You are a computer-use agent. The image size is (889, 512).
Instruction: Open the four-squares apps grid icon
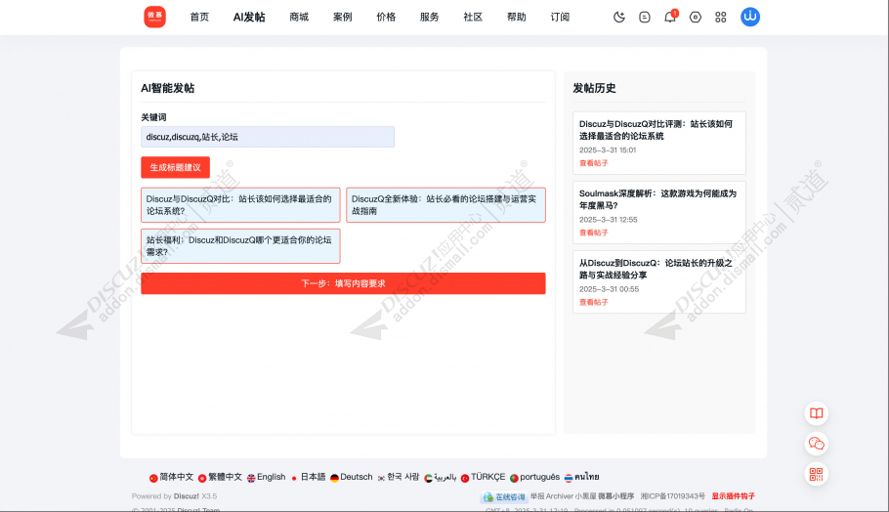[x=721, y=17]
